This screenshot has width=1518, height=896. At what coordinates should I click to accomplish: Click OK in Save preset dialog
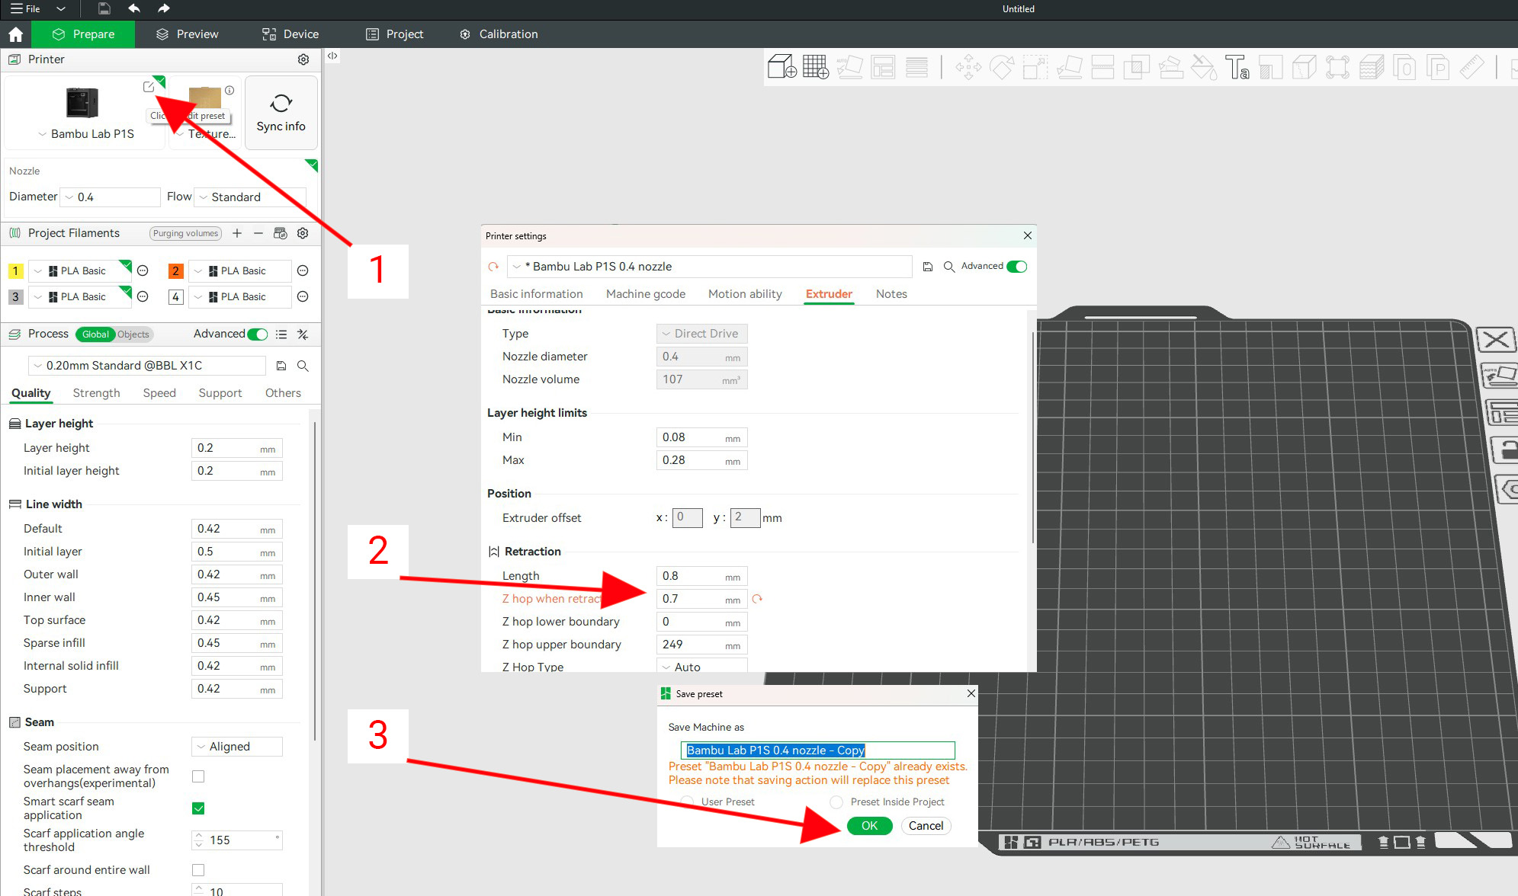pos(869,826)
